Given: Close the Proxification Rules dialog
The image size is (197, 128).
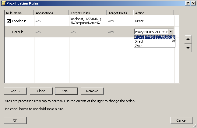Looking at the screenshot, I should click(x=193, y=3).
